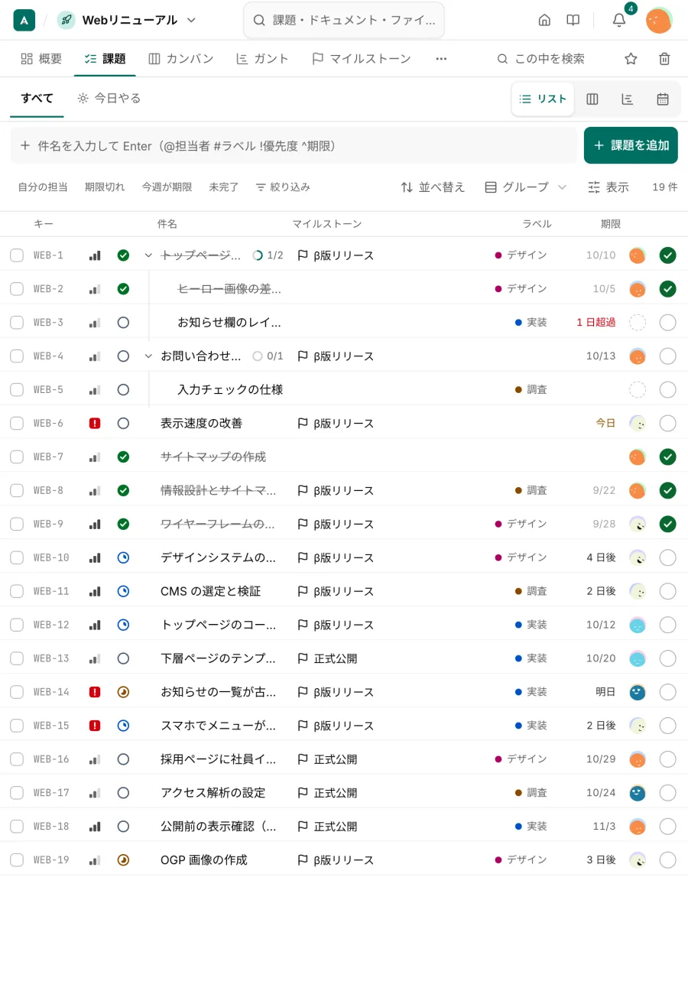Open the home icon in header
688x991 pixels.
544,20
